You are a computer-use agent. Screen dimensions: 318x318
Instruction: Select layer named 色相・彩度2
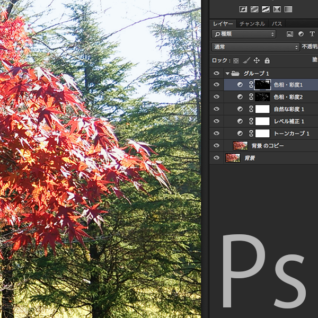point(288,97)
